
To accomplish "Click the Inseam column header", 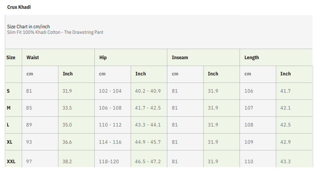I will coord(180,58).
